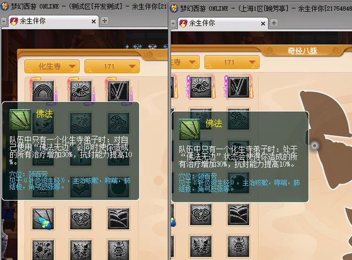The height and width of the screenshot is (260, 352).
Task: Add a new tab in left window
Action: [104, 21]
